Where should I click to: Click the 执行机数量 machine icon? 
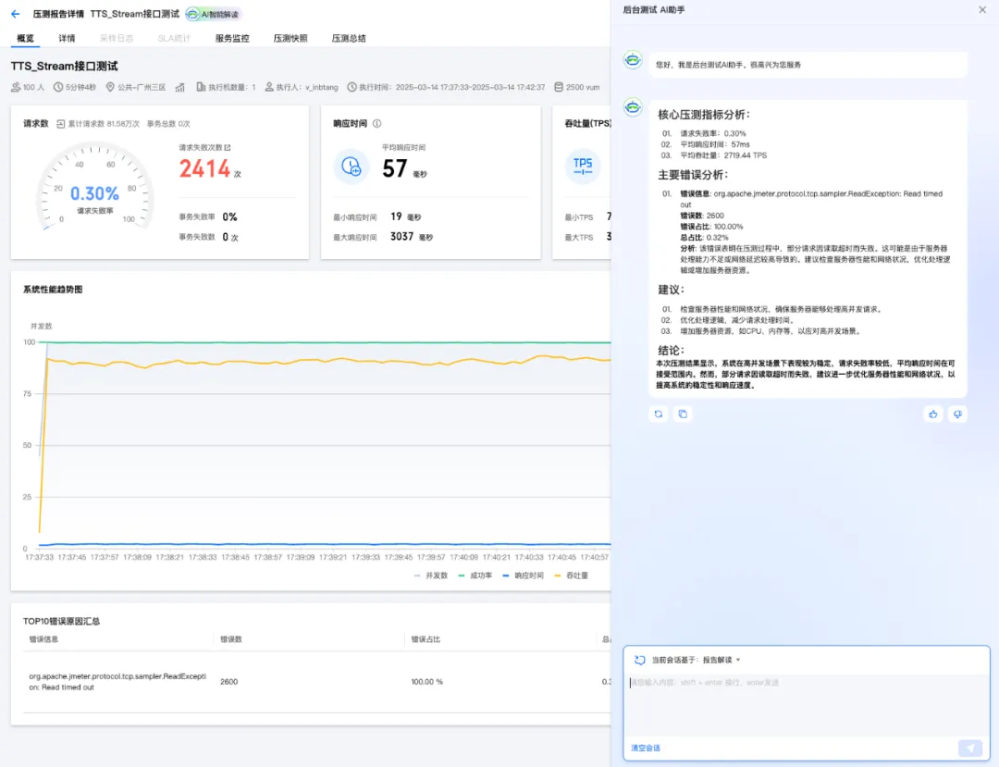coord(201,87)
